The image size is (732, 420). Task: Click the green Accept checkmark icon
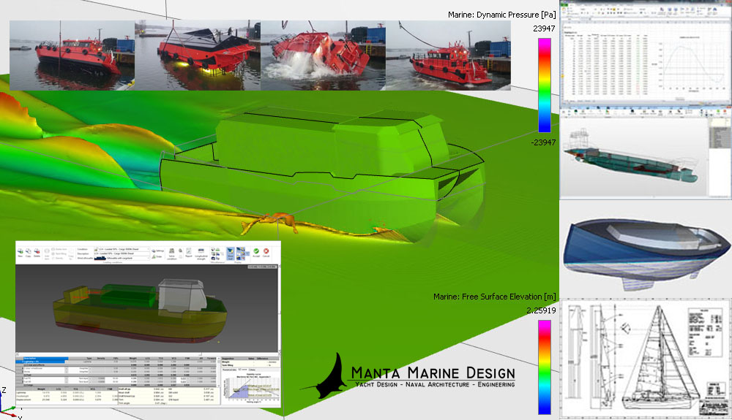pyautogui.click(x=256, y=253)
